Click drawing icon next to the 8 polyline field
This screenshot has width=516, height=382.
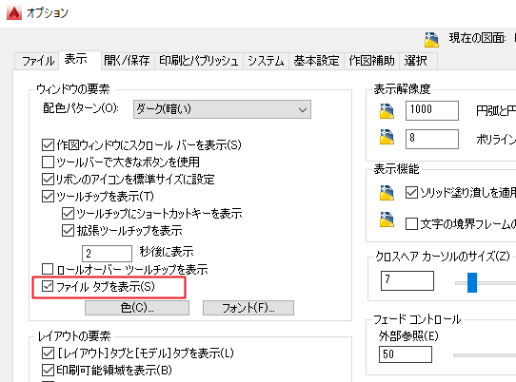[387, 137]
